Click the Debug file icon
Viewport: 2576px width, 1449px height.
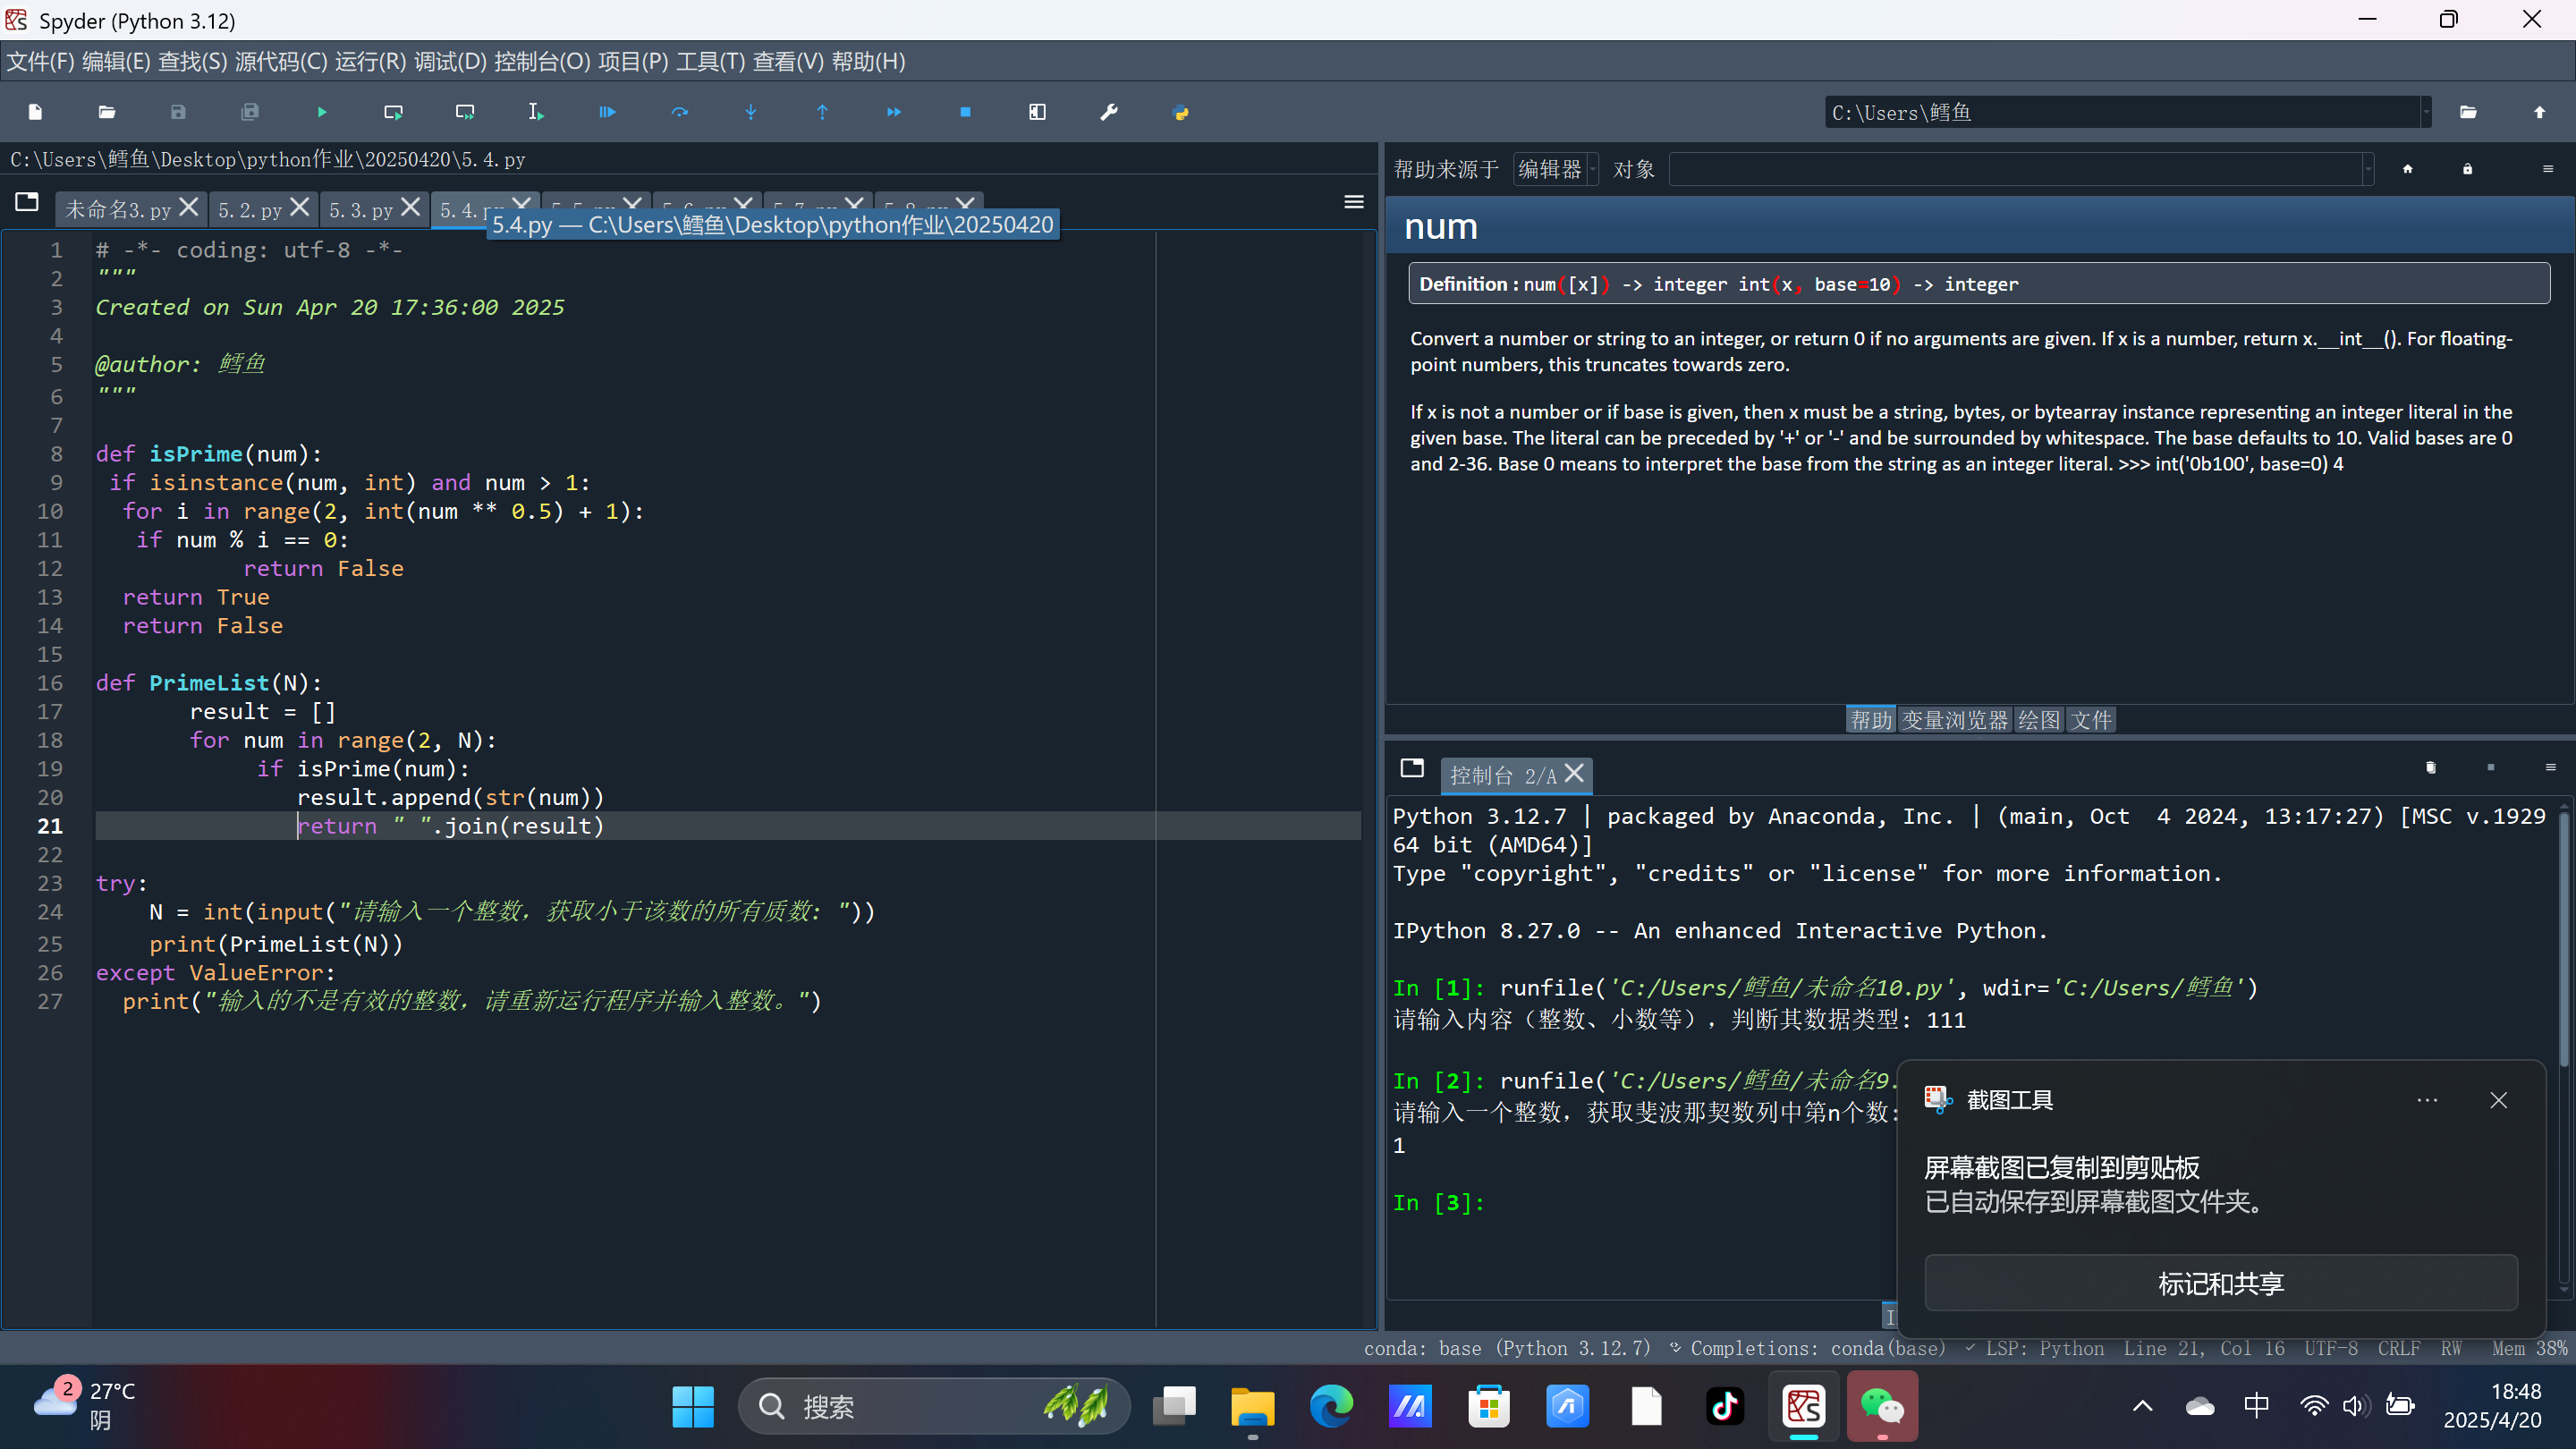click(x=607, y=112)
